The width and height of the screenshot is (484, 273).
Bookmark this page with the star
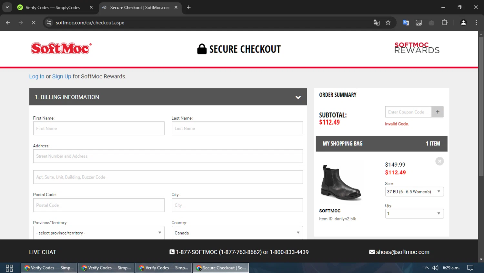point(388,23)
